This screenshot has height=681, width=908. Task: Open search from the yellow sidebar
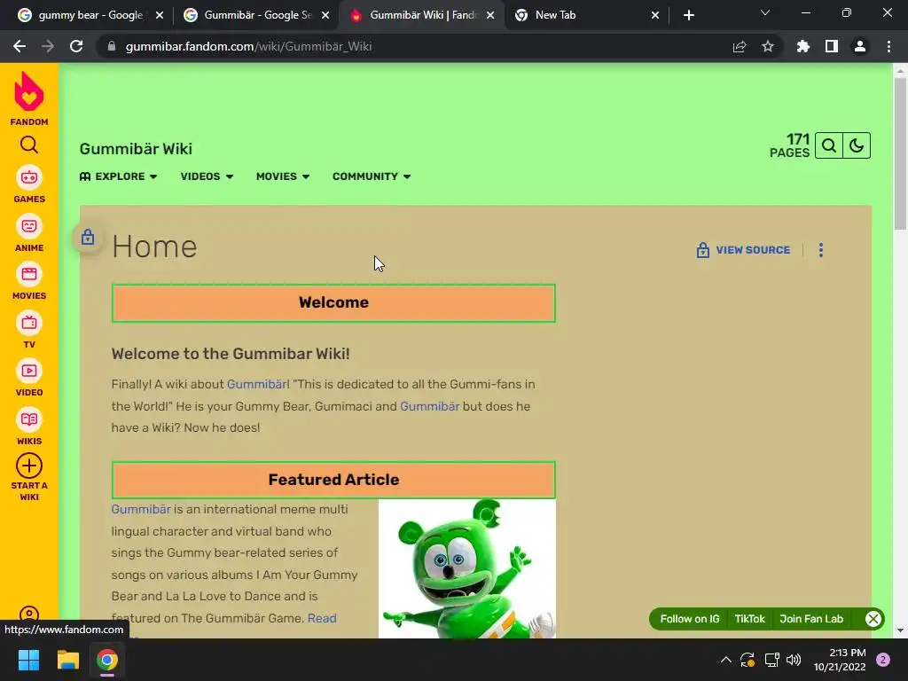click(29, 145)
